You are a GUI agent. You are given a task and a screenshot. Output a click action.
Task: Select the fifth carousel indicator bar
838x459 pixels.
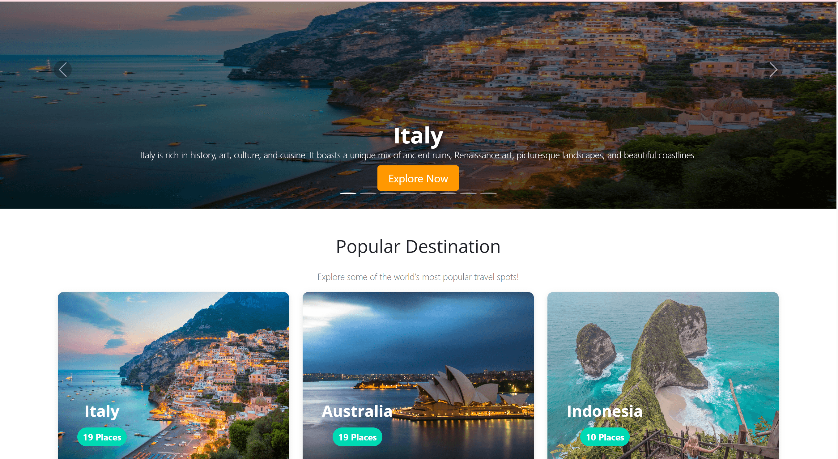pos(428,193)
